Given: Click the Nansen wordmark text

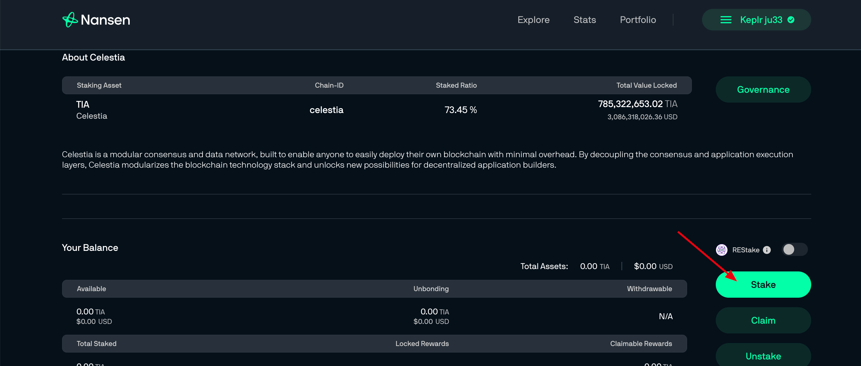Looking at the screenshot, I should coord(105,20).
